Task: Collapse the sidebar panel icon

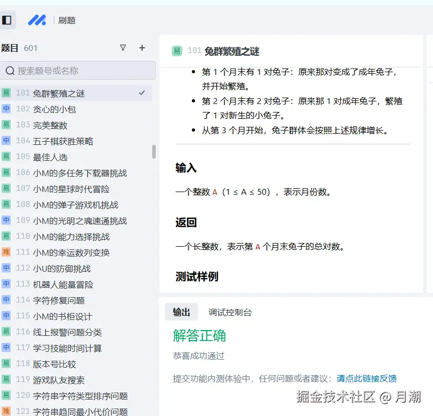Action: click(7, 20)
